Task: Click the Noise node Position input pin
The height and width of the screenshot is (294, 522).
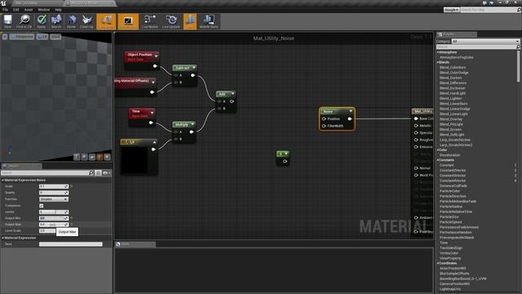Action: point(324,119)
